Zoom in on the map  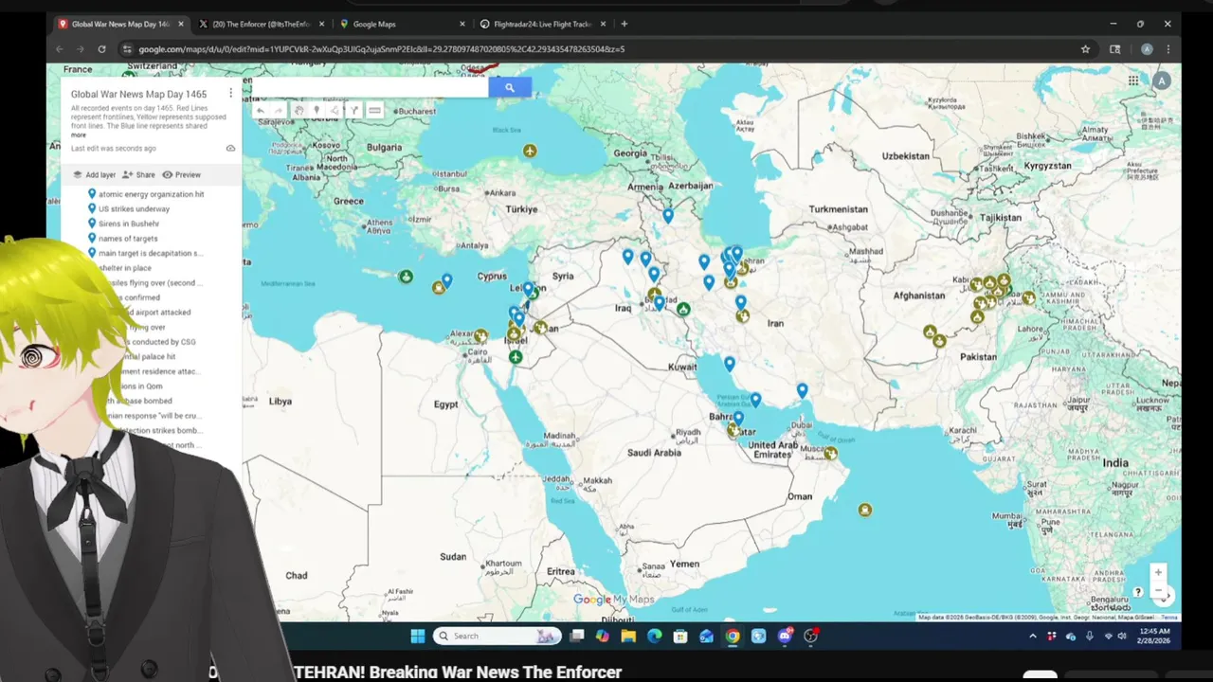tap(1158, 572)
